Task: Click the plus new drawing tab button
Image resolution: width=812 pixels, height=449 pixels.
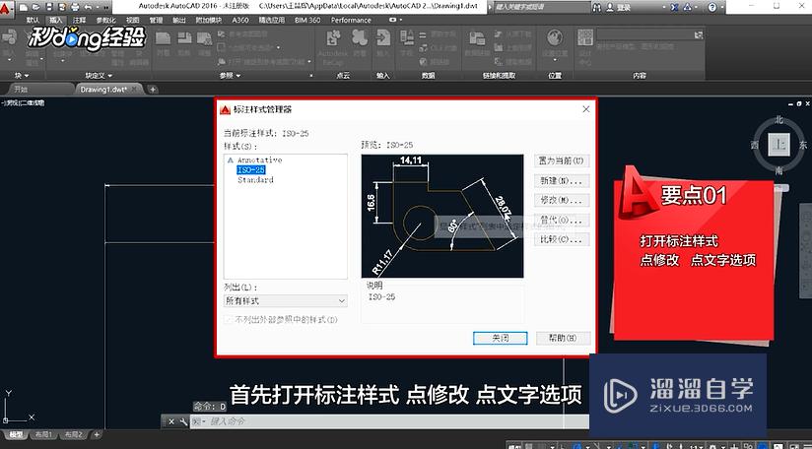Action: (153, 89)
